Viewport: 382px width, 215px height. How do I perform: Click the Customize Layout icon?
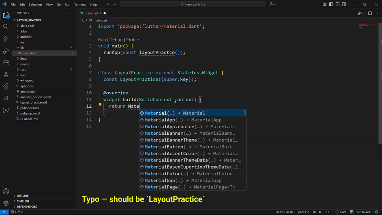[325, 4]
